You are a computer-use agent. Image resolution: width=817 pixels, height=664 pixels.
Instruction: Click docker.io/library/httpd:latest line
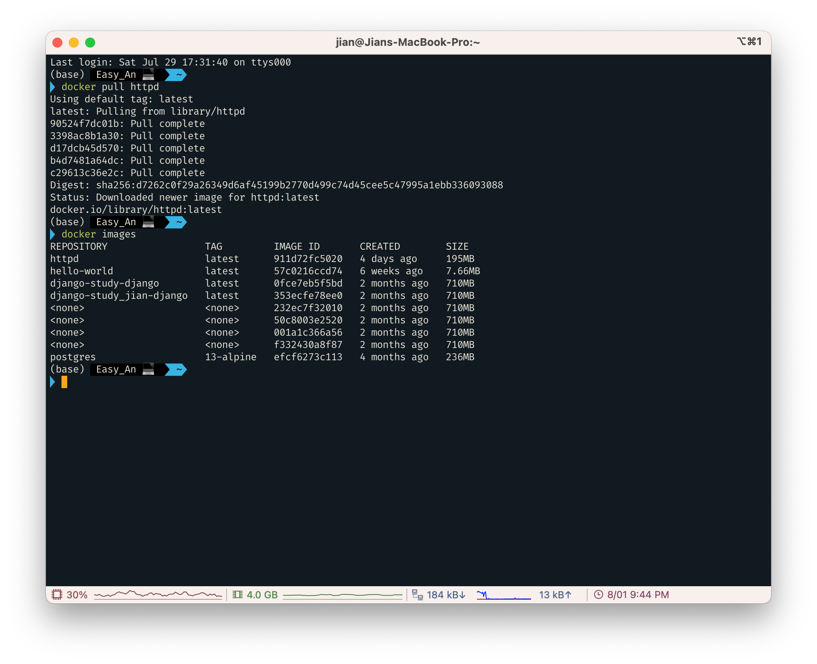(x=136, y=210)
